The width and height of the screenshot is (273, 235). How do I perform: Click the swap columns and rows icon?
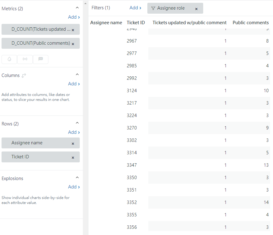(x=24, y=76)
